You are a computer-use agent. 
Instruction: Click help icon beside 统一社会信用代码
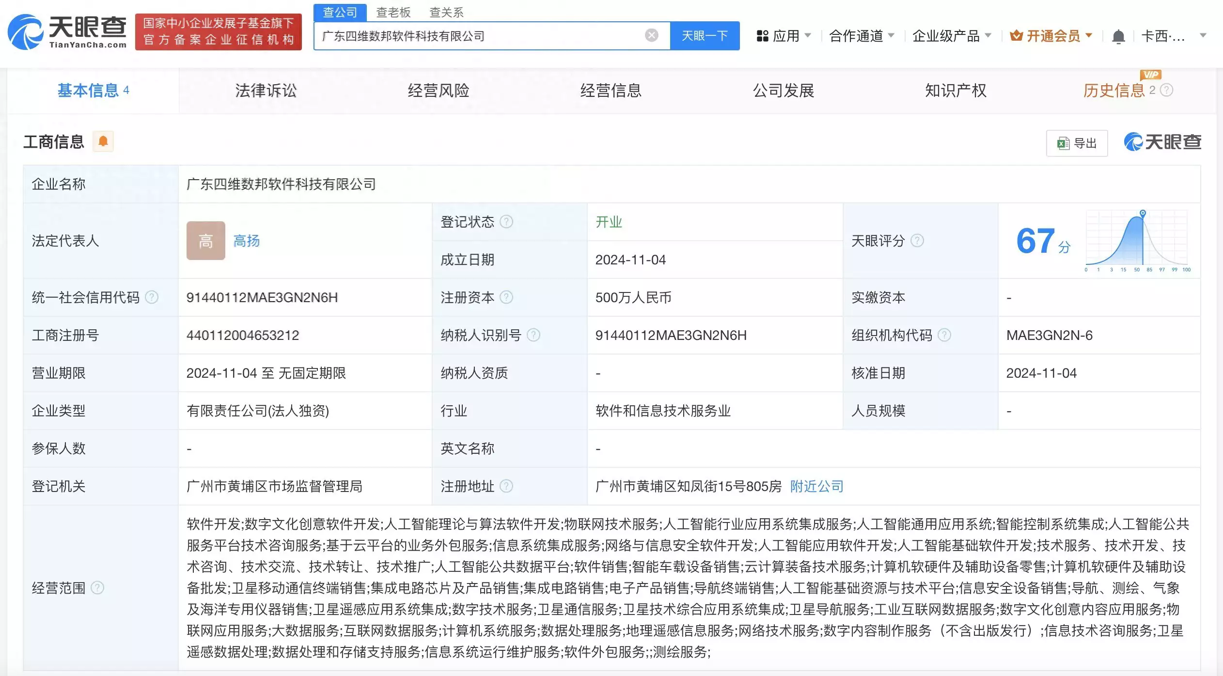click(152, 297)
